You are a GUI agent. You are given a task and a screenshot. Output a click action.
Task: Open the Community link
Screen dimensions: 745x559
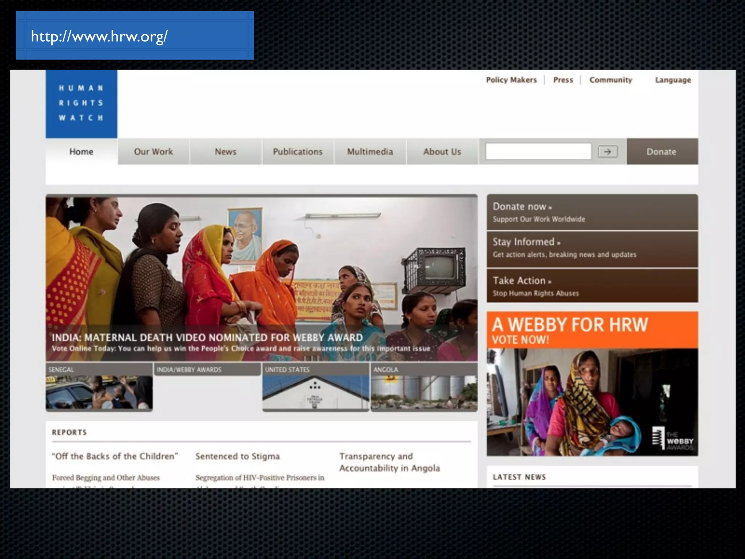tap(611, 80)
